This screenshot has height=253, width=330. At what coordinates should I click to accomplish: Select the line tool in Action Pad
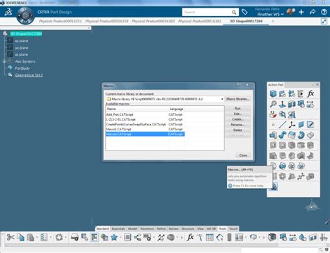(282, 125)
